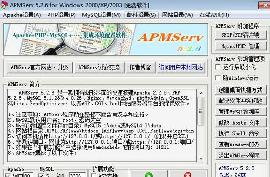The width and height of the screenshot is (270, 177).
Task: Open the MySQL设置(M) menu
Action: (x=101, y=15)
